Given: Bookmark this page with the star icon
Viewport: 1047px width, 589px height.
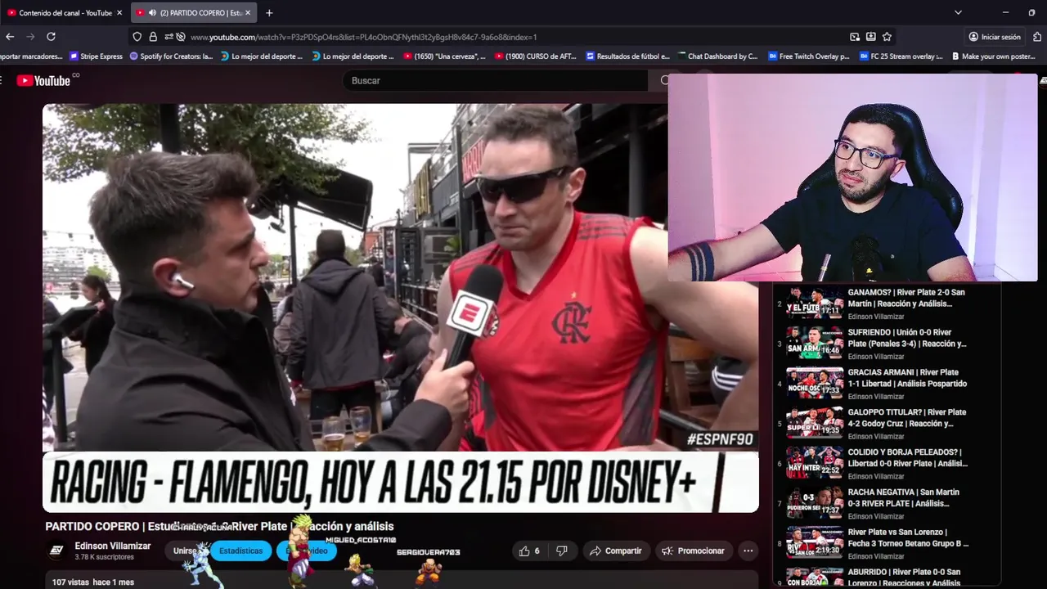Looking at the screenshot, I should click(x=887, y=37).
